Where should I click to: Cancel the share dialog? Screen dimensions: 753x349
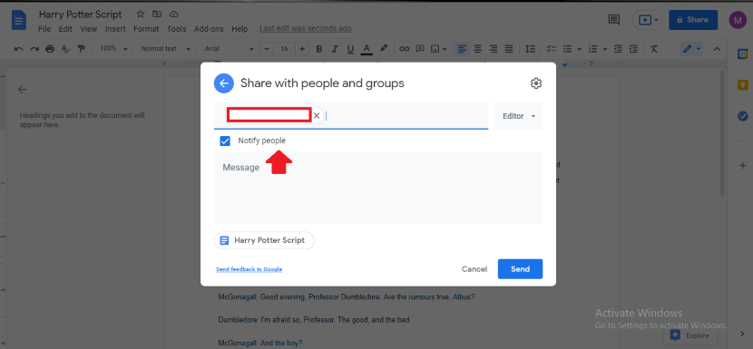(x=474, y=269)
